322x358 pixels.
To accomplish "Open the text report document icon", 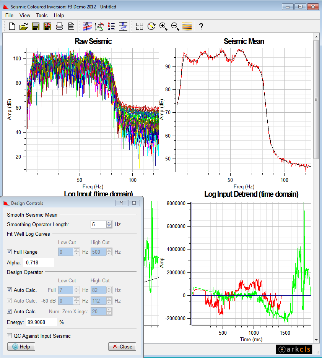I will coord(71,26).
